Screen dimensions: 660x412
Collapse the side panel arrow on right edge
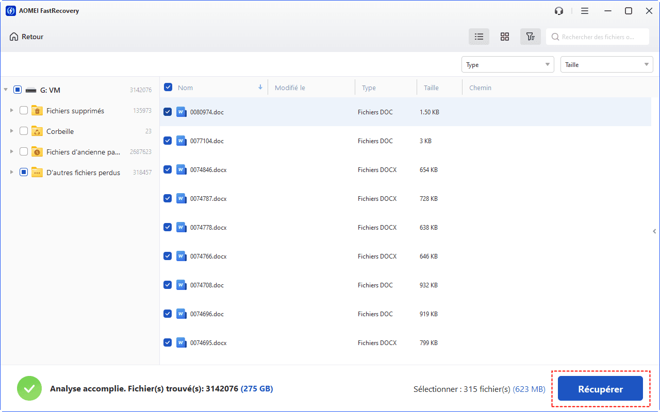tap(654, 231)
